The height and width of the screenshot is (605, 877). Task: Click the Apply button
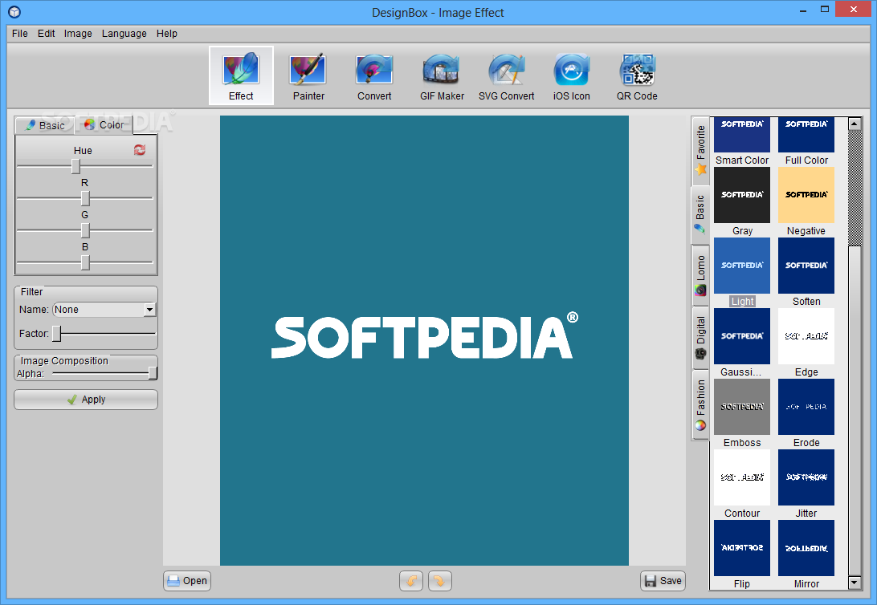pyautogui.click(x=86, y=400)
